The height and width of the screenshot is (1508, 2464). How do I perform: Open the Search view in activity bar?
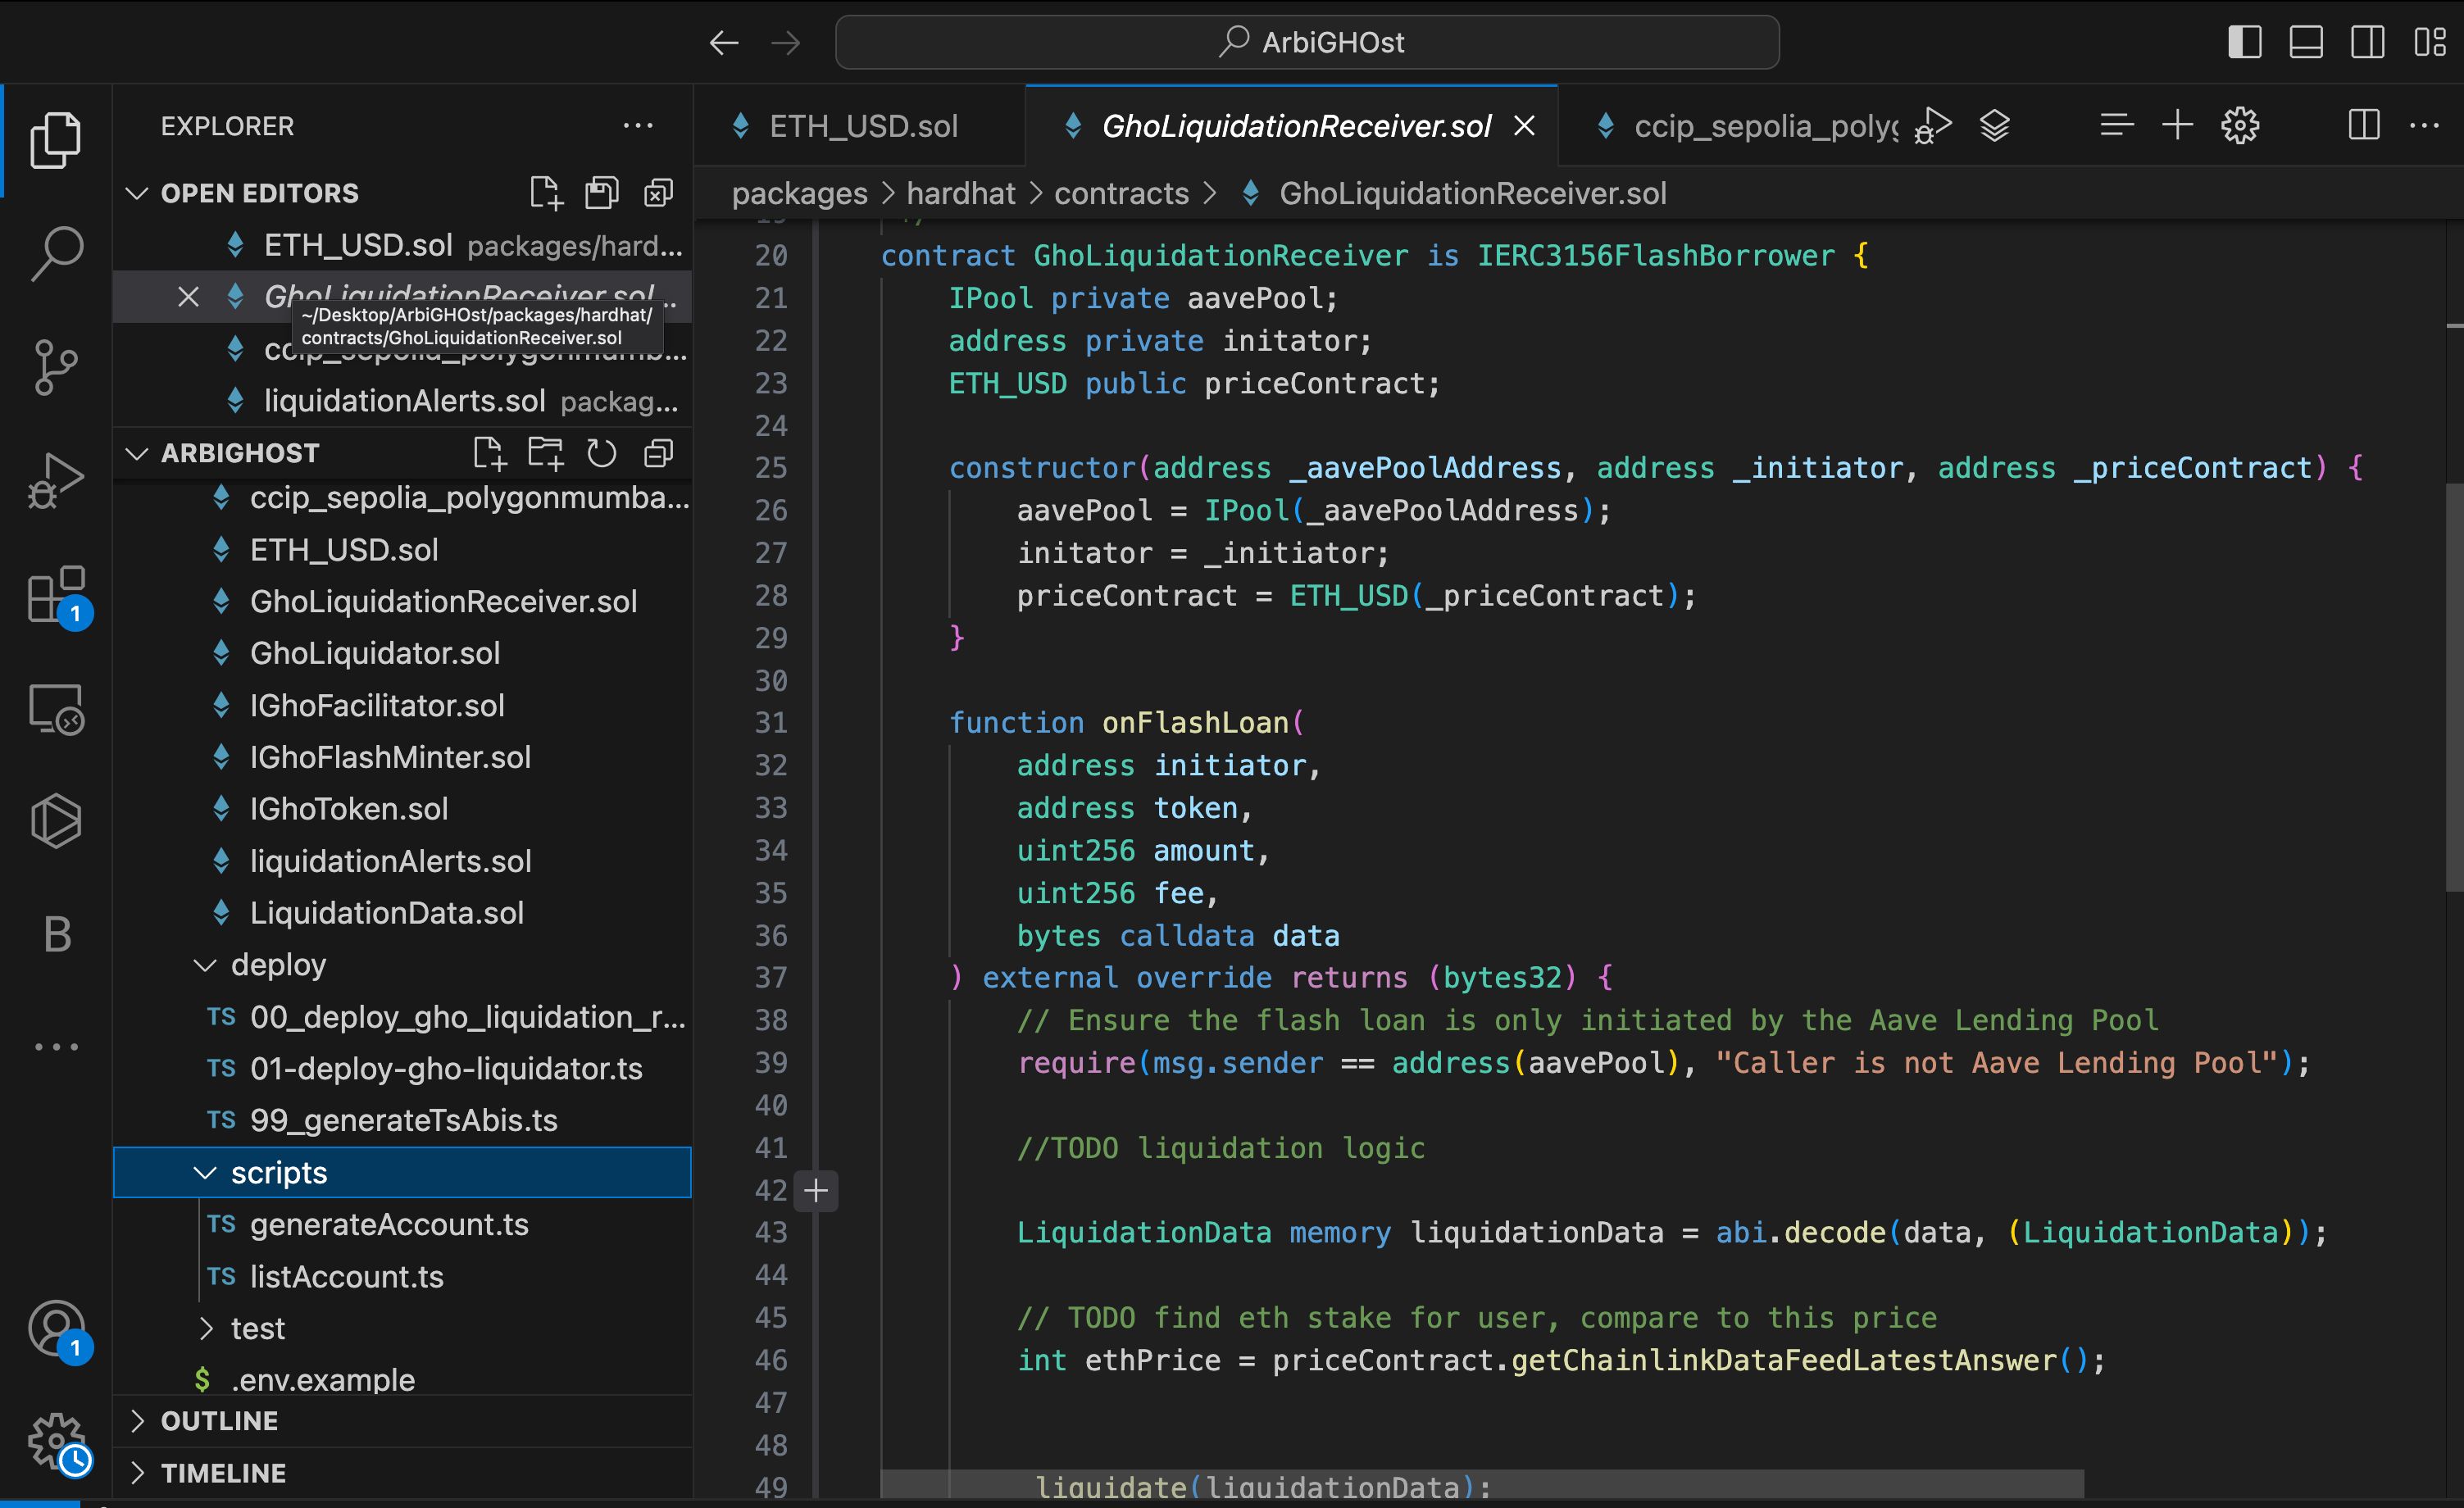(x=56, y=253)
